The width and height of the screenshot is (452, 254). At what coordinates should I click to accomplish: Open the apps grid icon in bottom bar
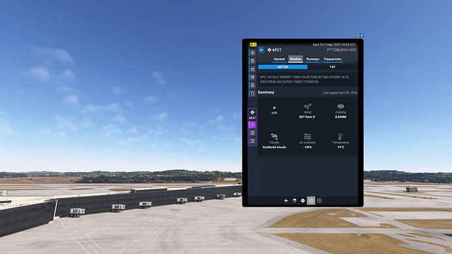[320, 200]
